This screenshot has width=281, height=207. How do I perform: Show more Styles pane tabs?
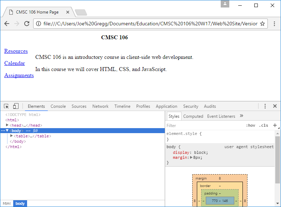coord(241,116)
